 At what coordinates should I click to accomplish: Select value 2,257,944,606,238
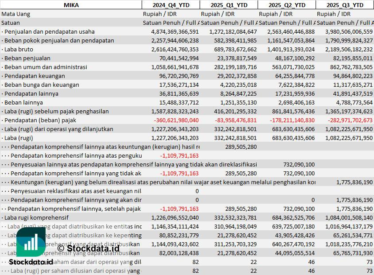pyautogui.click(x=175, y=41)
